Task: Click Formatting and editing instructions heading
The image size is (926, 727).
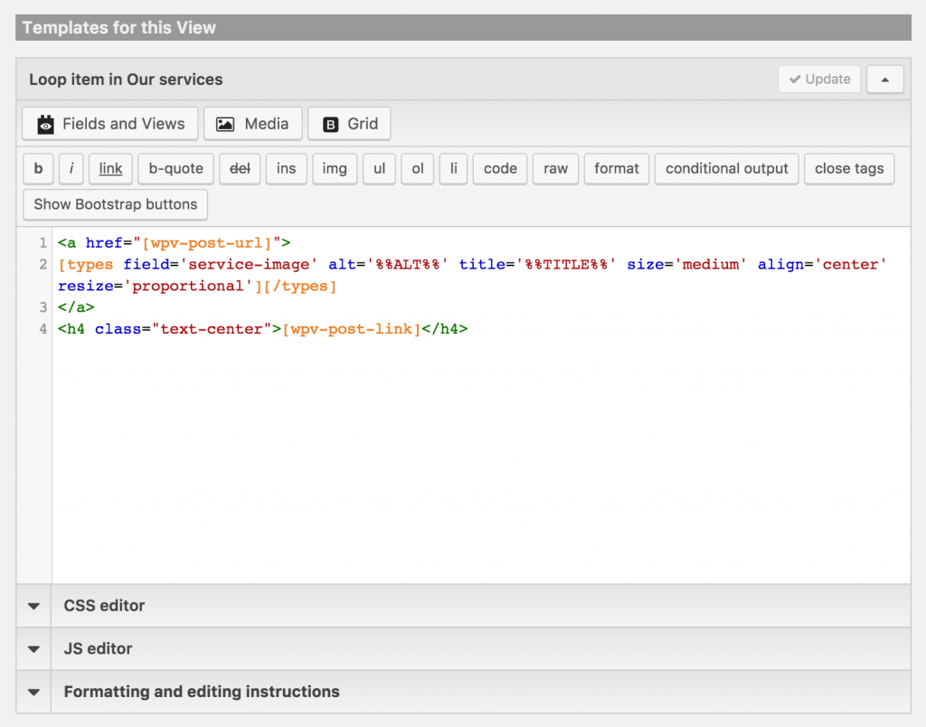Action: tap(202, 692)
